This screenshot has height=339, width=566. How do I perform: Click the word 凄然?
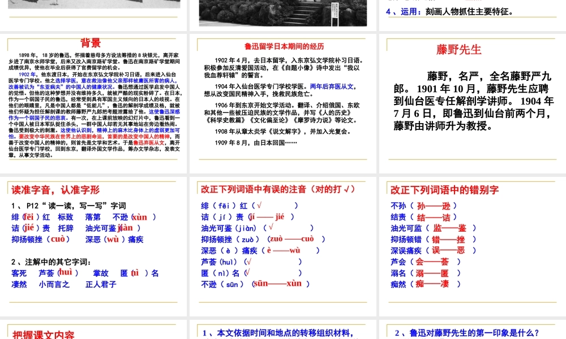pyautogui.click(x=19, y=285)
